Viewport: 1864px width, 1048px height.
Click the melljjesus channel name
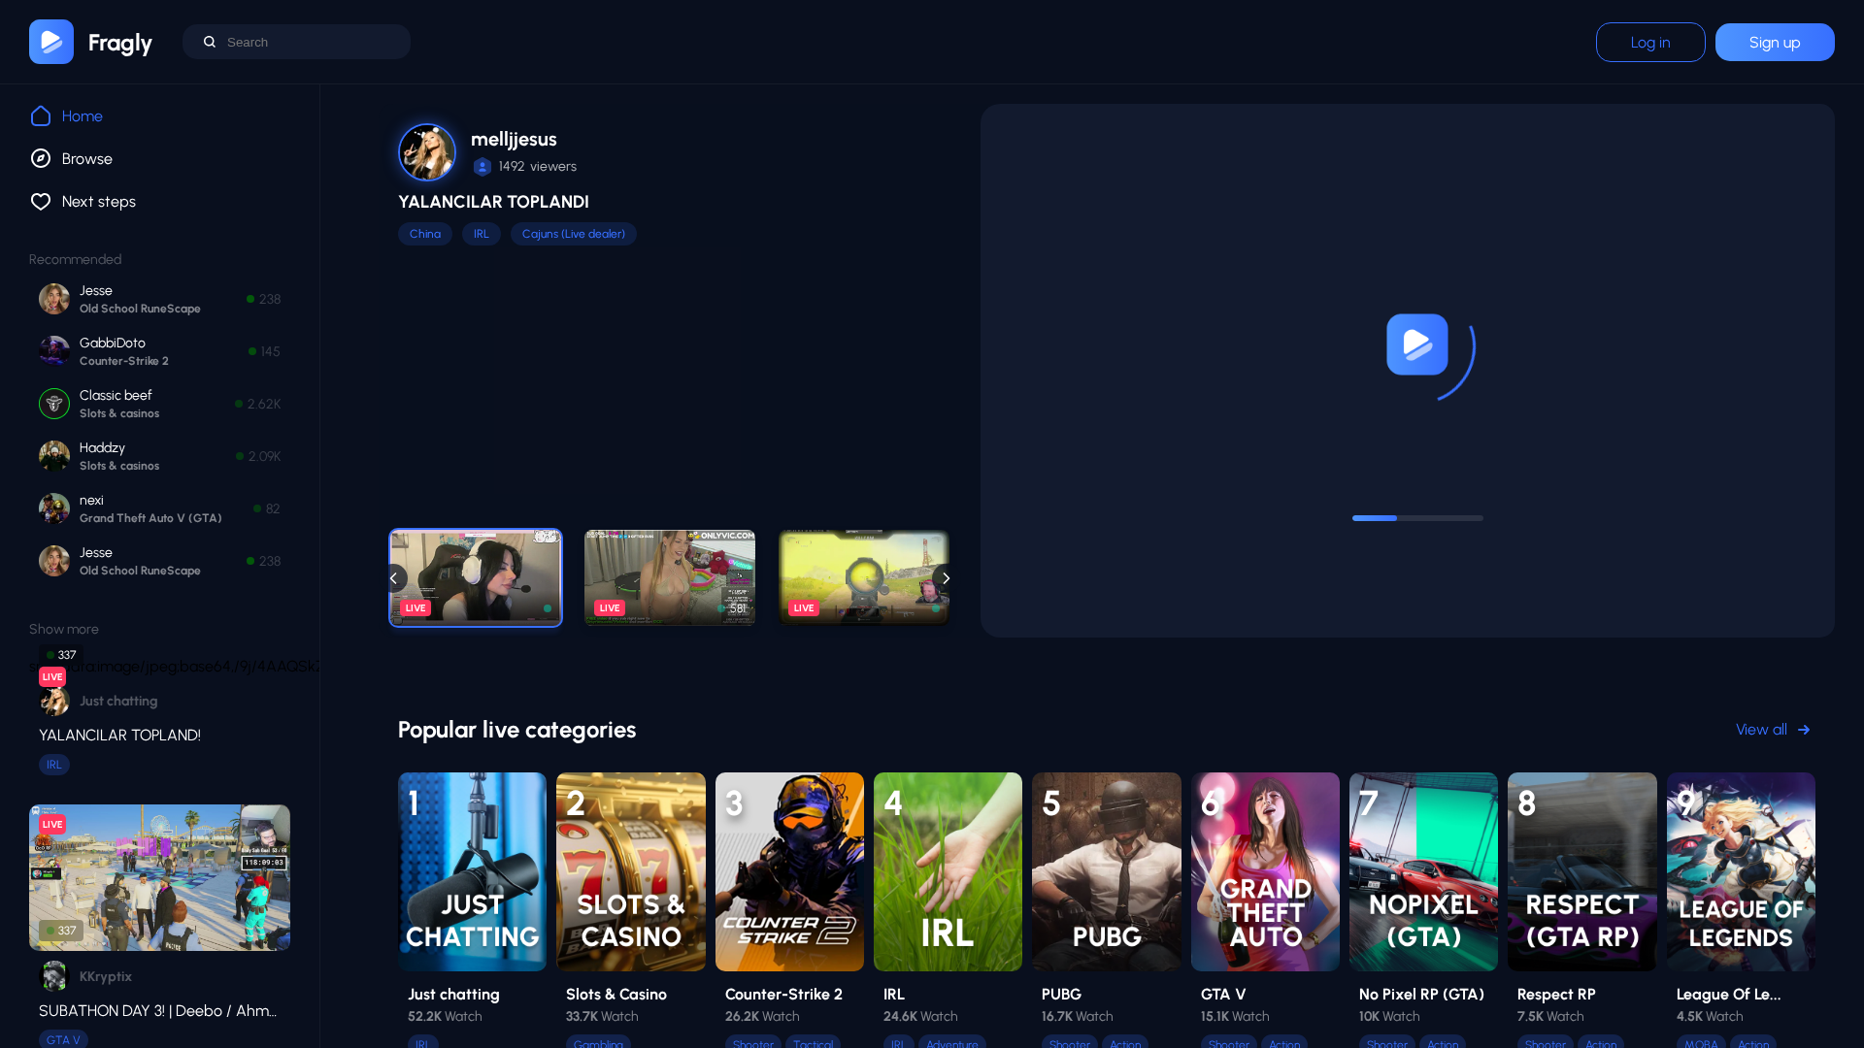(514, 139)
